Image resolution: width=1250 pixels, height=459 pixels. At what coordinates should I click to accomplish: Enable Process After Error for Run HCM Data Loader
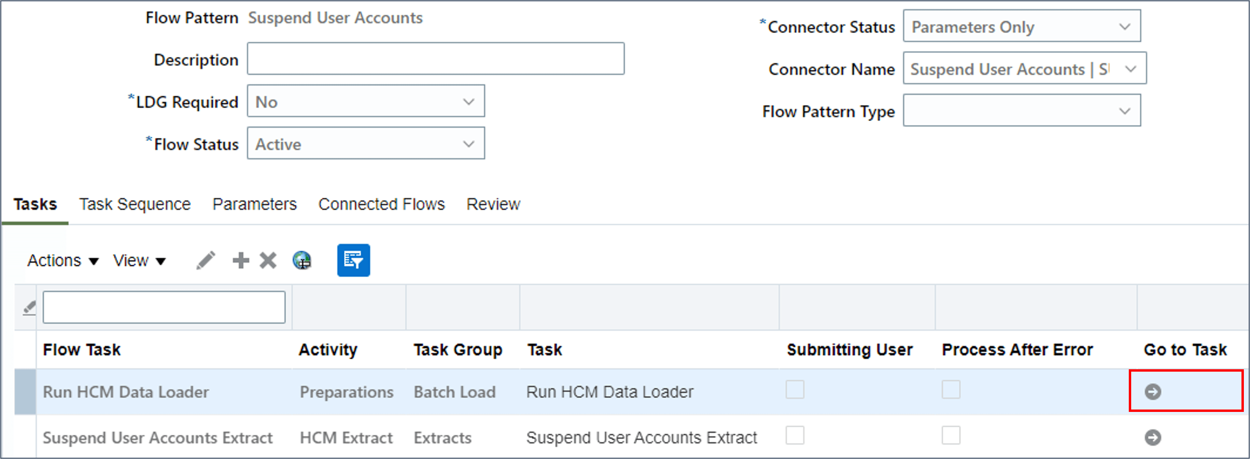tap(951, 390)
